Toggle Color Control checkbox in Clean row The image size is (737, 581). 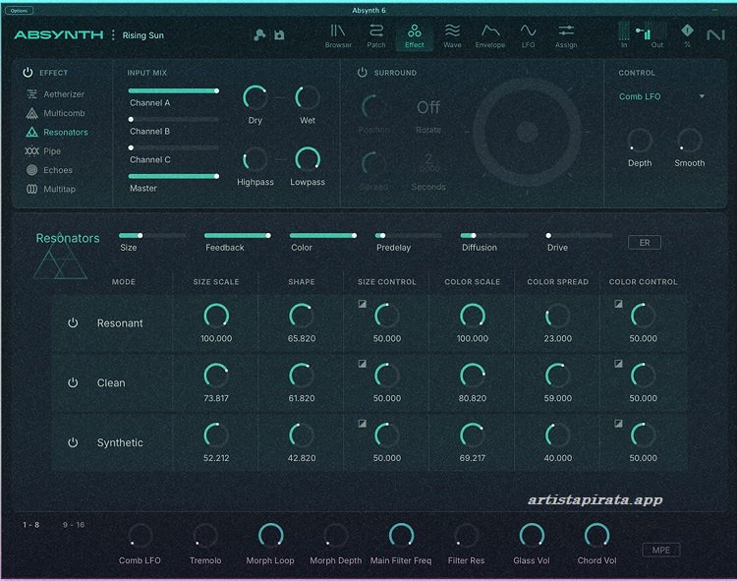click(618, 364)
